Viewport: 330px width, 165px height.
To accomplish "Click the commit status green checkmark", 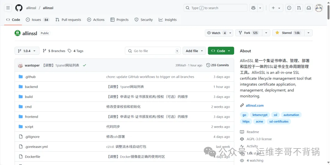I will 84,65.
